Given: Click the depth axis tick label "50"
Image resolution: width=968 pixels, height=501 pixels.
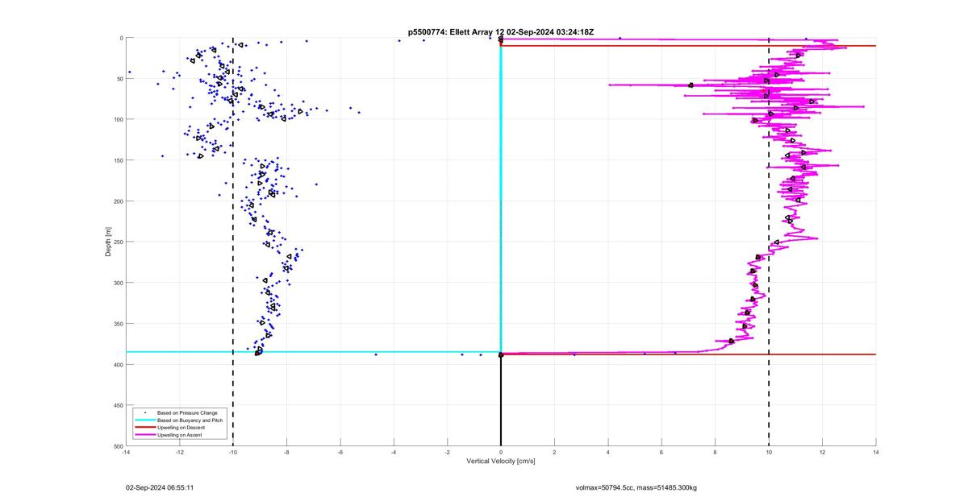Looking at the screenshot, I should 119,79.
